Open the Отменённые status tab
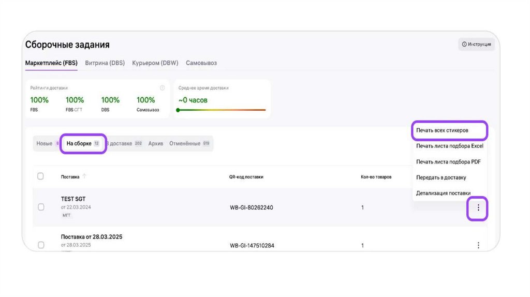This screenshot has width=530, height=297. tap(189, 143)
